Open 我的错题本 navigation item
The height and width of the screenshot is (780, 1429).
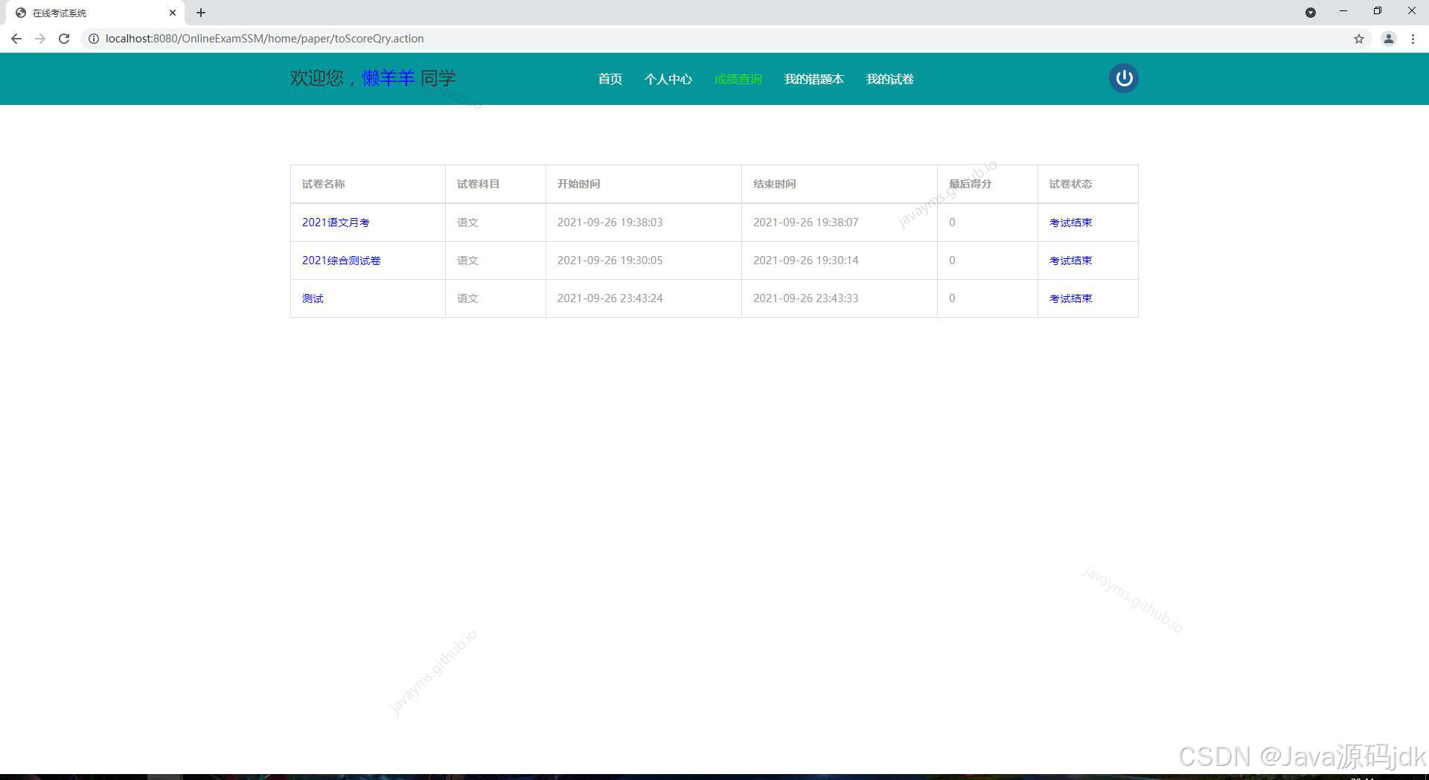(813, 79)
